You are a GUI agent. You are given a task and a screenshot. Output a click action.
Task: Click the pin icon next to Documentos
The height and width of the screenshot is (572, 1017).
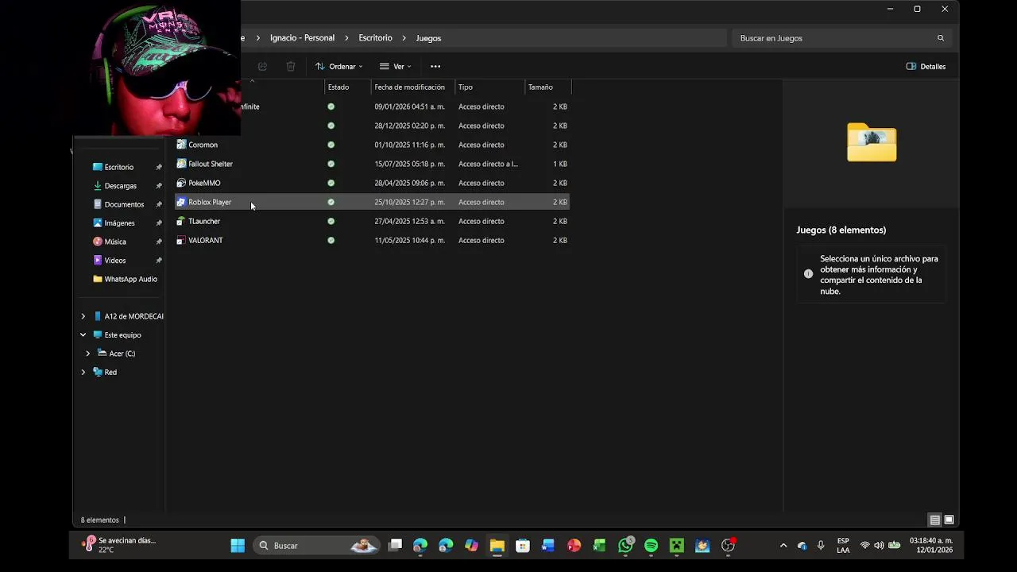tap(159, 204)
